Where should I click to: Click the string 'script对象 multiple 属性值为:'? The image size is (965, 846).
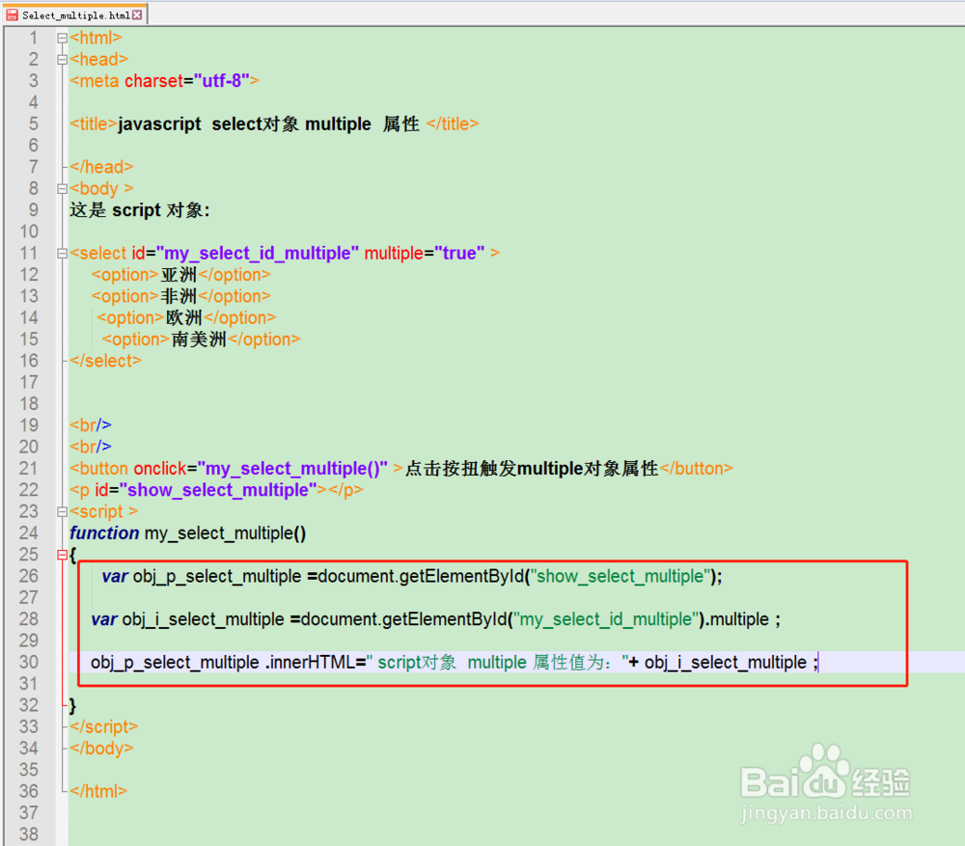[x=497, y=663]
